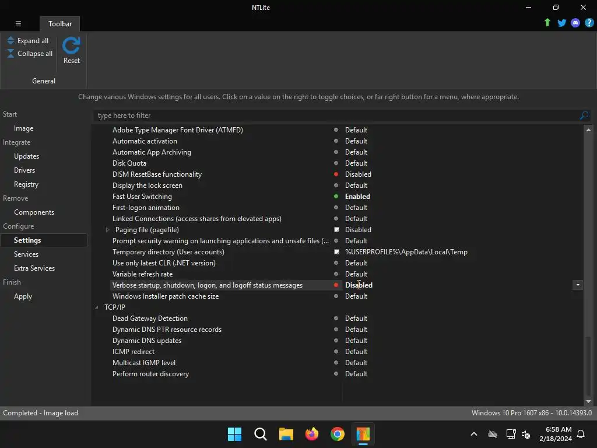Go to the Image page
The width and height of the screenshot is (597, 448).
tap(23, 128)
